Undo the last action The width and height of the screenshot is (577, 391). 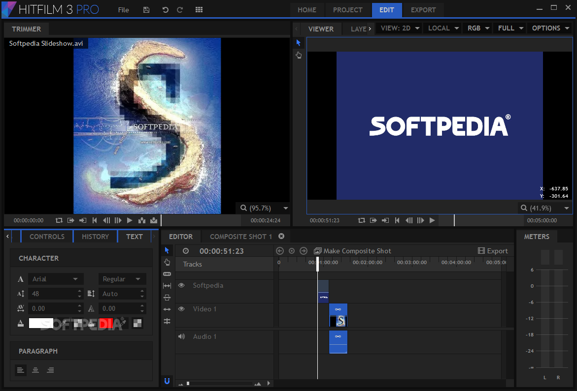point(166,10)
